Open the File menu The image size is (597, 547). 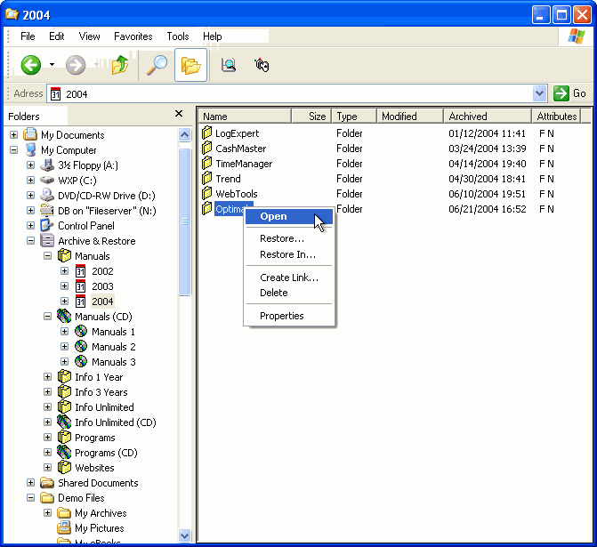(x=28, y=36)
